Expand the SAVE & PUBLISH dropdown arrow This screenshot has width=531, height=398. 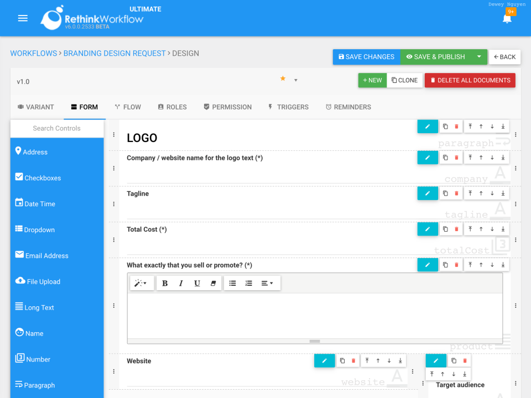click(480, 56)
